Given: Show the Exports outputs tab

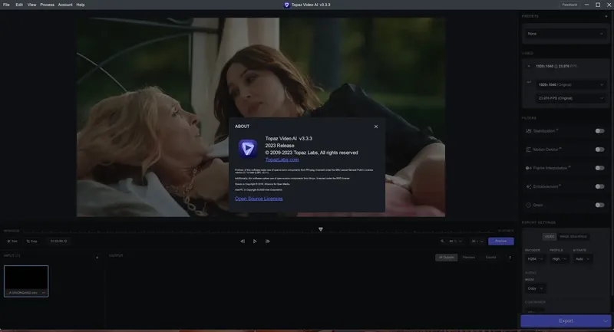Looking at the screenshot, I should point(490,258).
